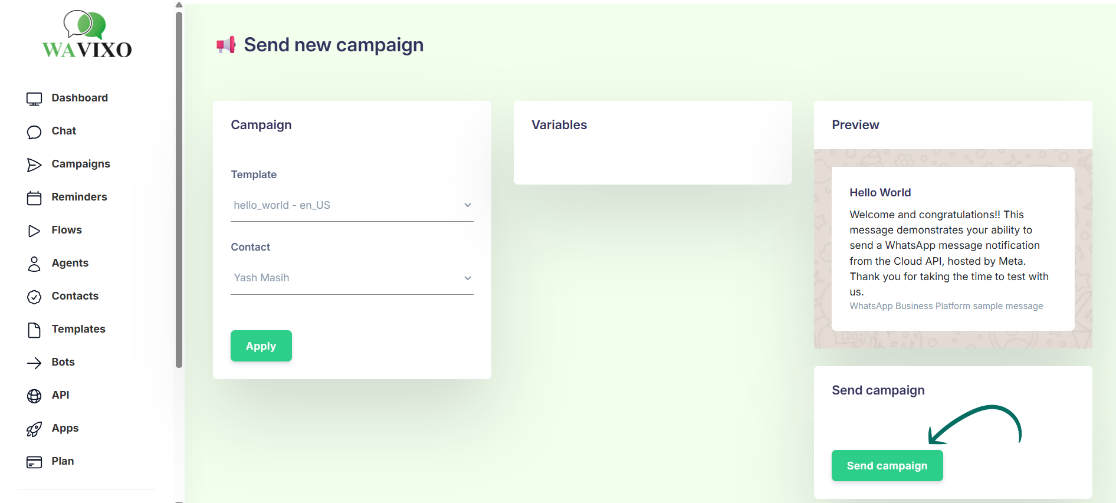Open the Template dropdown showing hello_world

[x=352, y=205]
